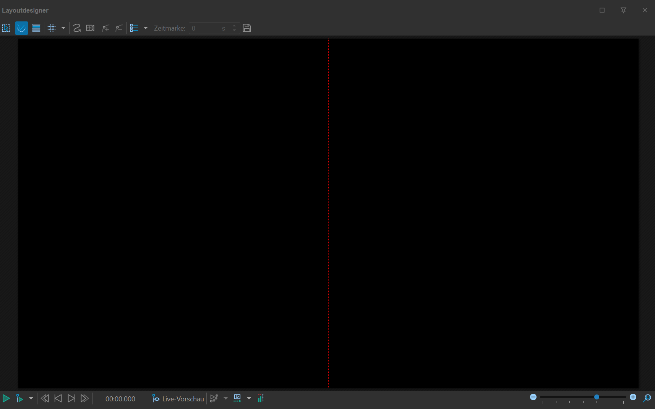The image size is (655, 409).
Task: Click the save floppy disk icon
Action: (247, 28)
